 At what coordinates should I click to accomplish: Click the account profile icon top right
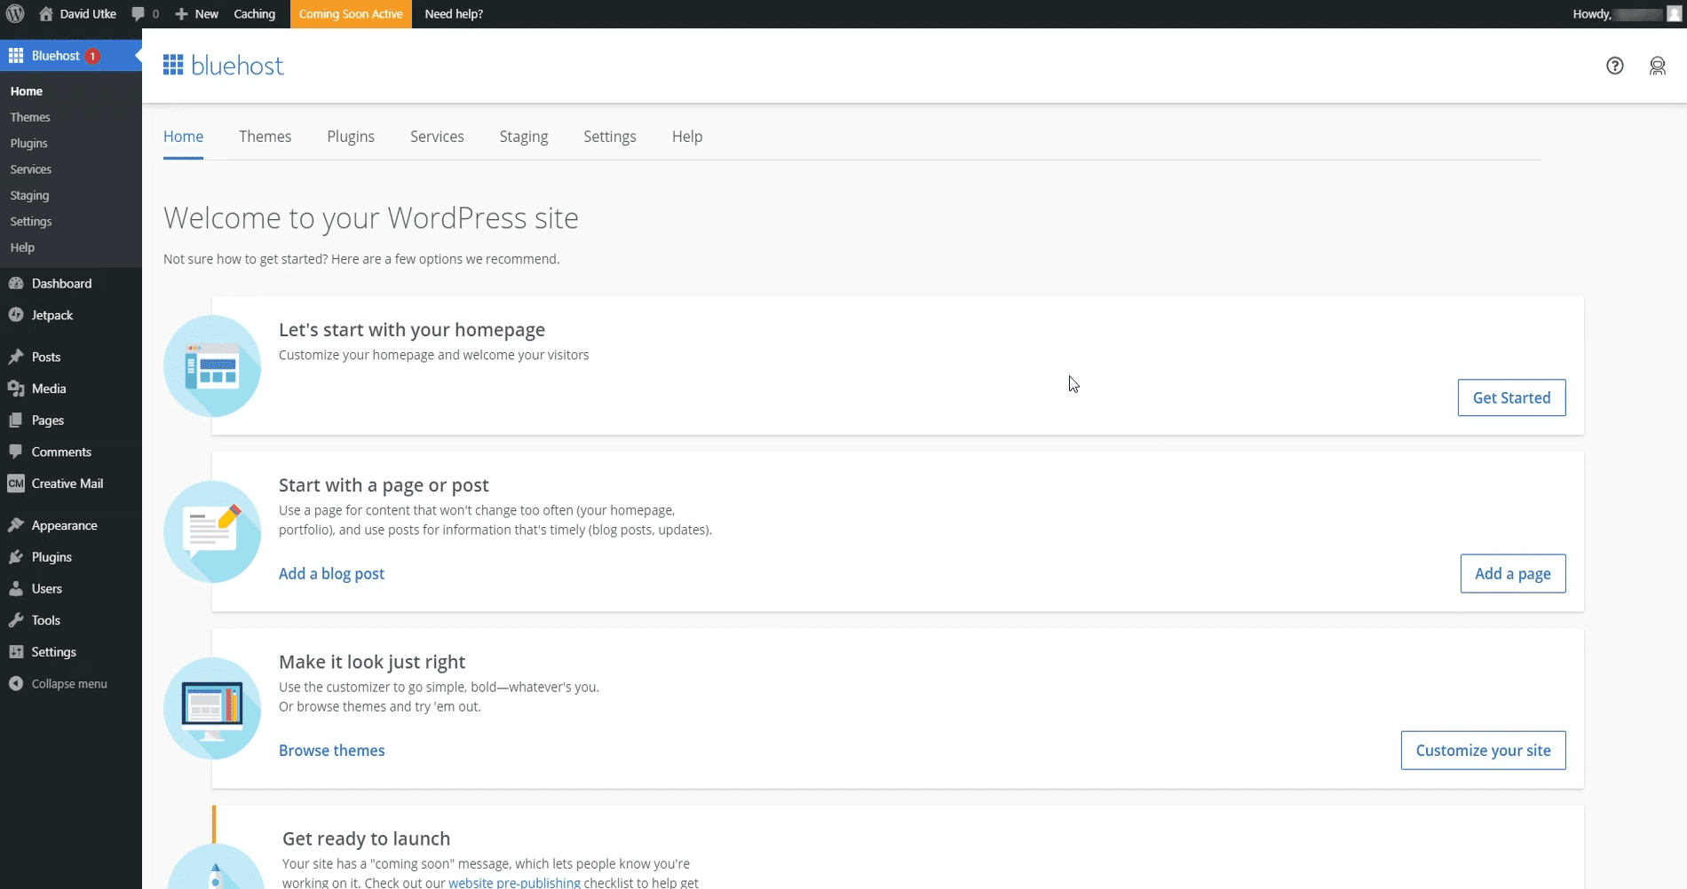click(x=1658, y=66)
